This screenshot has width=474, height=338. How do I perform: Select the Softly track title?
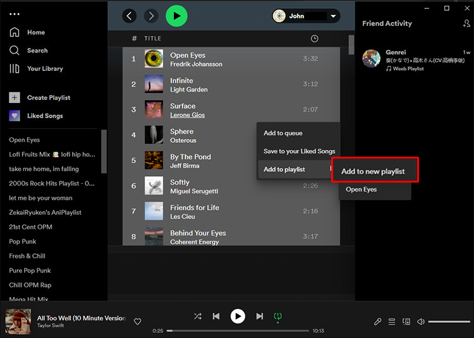click(x=180, y=182)
